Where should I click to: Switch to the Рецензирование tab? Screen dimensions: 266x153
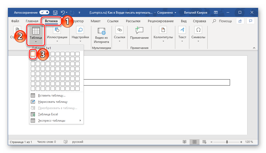[161, 21]
